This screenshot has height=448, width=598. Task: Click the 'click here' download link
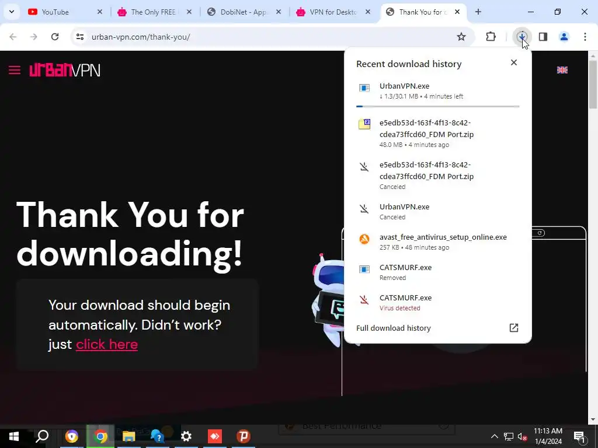click(107, 344)
